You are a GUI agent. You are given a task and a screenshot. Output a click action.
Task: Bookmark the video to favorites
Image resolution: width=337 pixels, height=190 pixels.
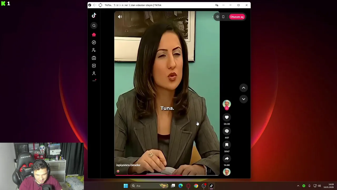[x=227, y=145]
